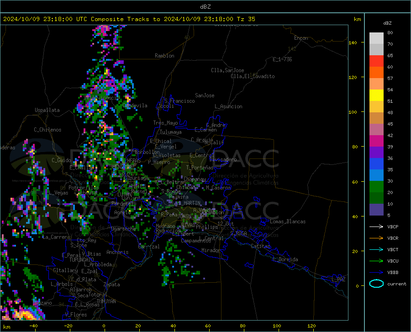Click the timestamp Composite Tracks header text
This screenshot has width=411, height=332.
129,19
